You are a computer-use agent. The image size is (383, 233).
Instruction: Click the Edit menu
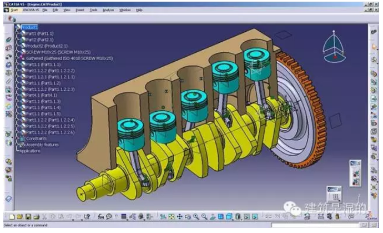pyautogui.click(x=55, y=10)
